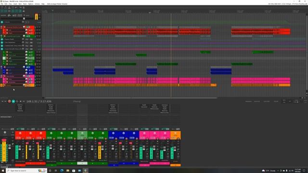
Task: Toggle ripple editing toolbar icon
Action: 9,11
